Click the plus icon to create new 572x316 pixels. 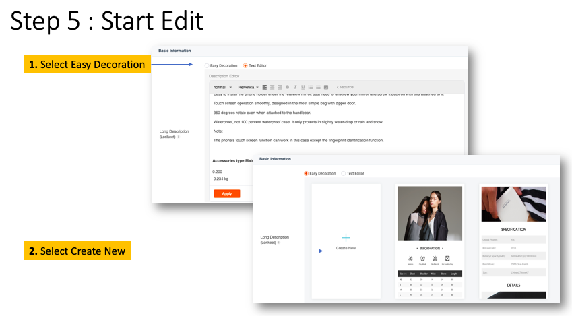point(346,237)
